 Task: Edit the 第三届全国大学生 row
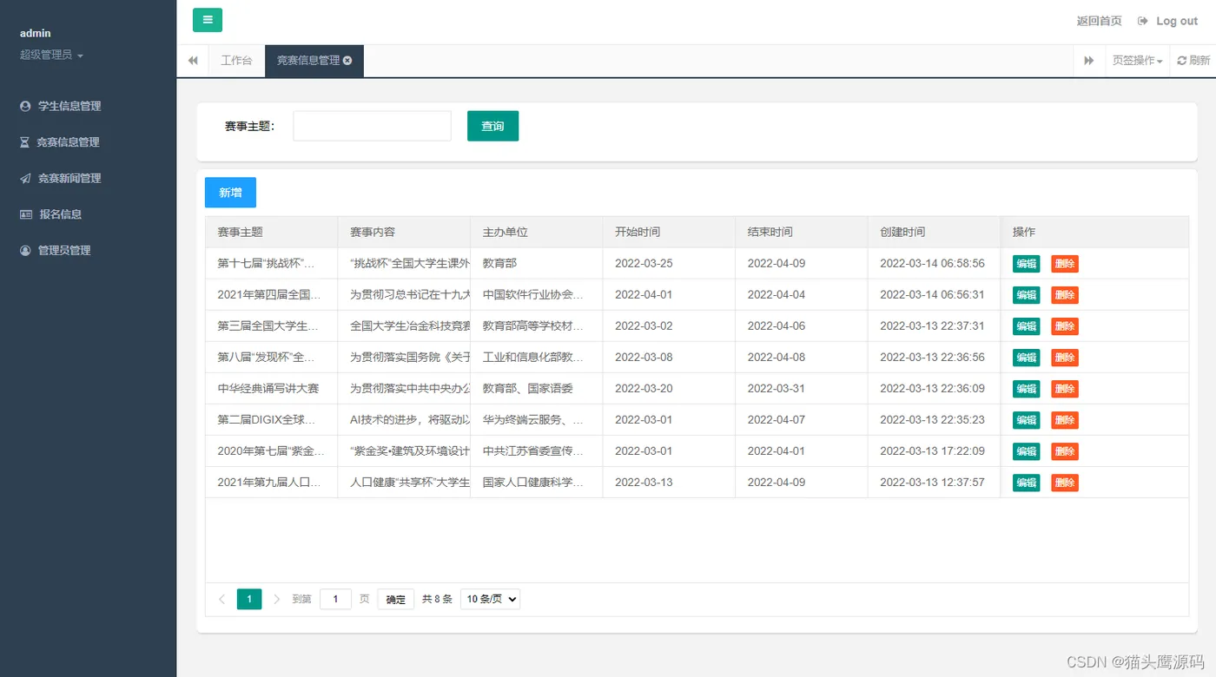pos(1026,326)
